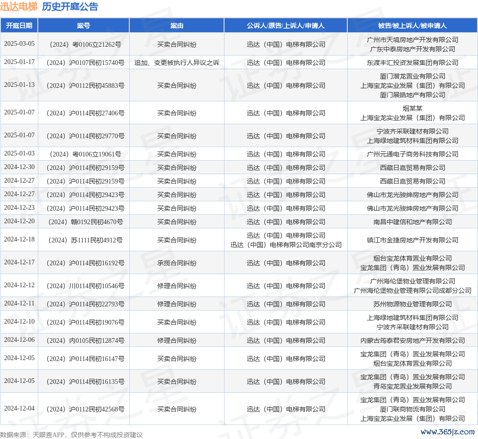Click defendant 广东中泰房地产开发有限公司
This screenshot has width=478, height=439.
[413, 49]
